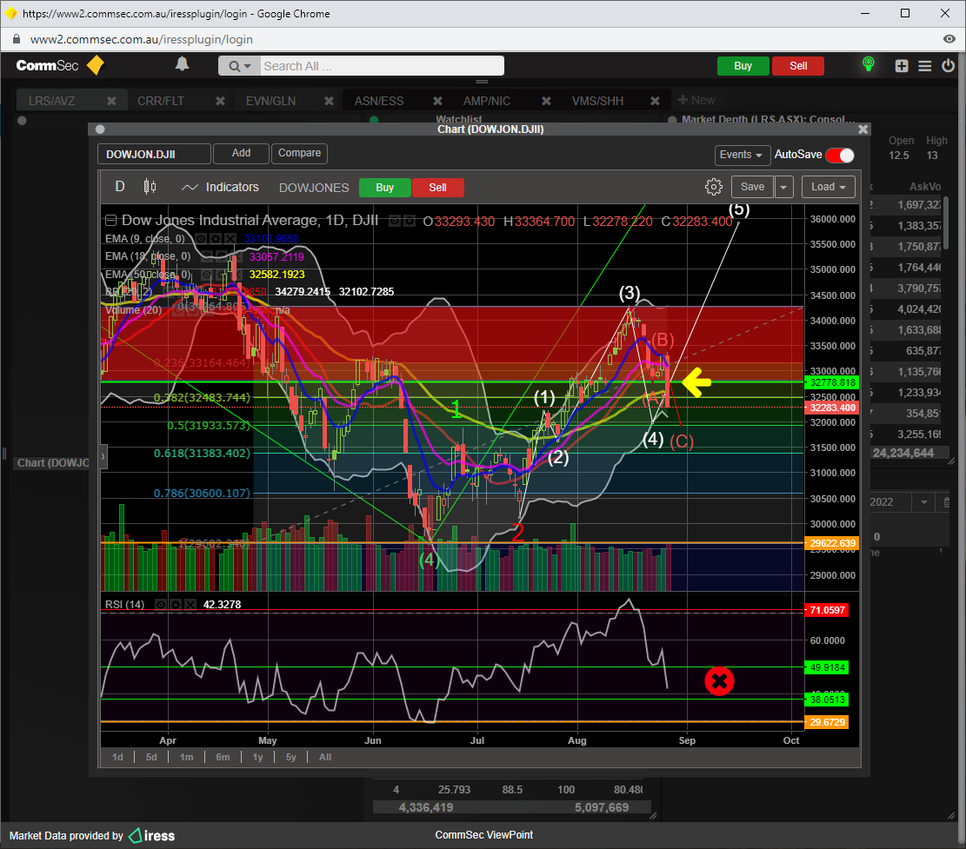The height and width of the screenshot is (849, 966).
Task: Open Indicators on the chart toolbar
Action: coord(221,187)
